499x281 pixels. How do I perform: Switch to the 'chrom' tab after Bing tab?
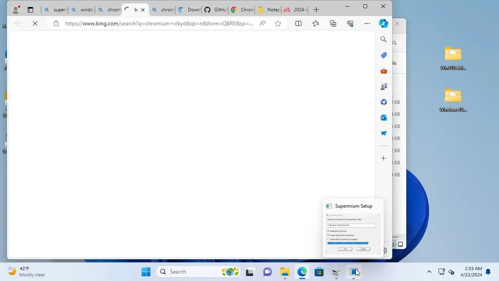coord(162,10)
